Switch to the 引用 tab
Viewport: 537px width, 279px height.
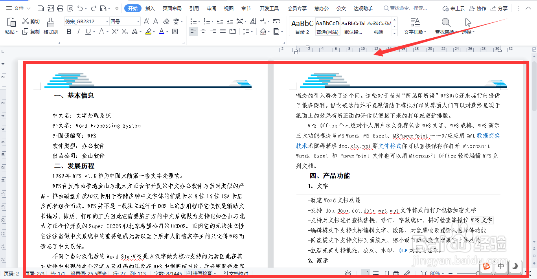click(x=194, y=8)
